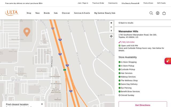Click the Wanamaker Hills store heading
The height and width of the screenshot is (107, 171).
point(128,32)
